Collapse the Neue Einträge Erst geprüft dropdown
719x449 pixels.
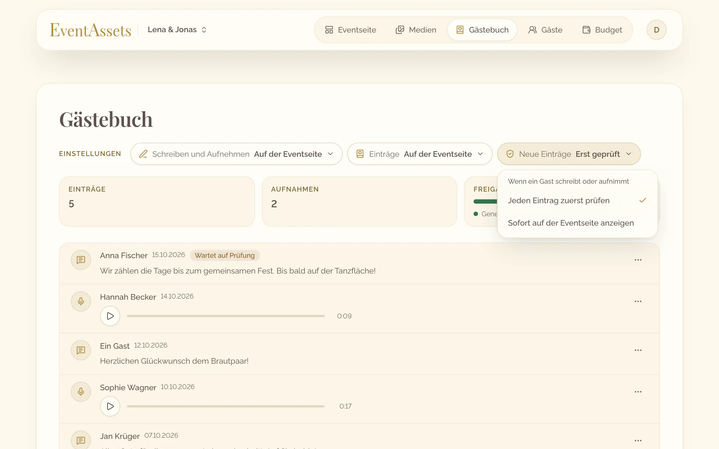point(569,154)
